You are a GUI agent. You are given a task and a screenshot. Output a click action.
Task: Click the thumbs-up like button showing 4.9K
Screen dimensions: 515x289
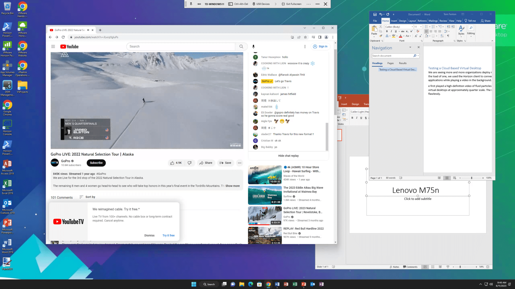(176, 163)
